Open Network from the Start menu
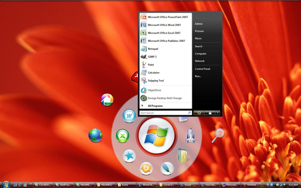Viewport: 301px width, 188px height. [200, 61]
